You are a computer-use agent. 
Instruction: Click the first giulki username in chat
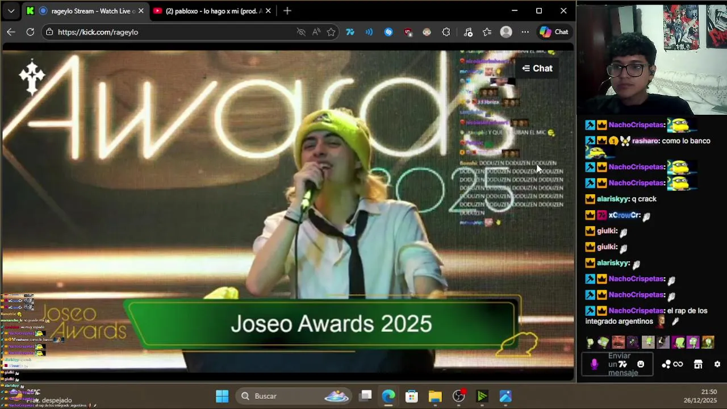[607, 231]
